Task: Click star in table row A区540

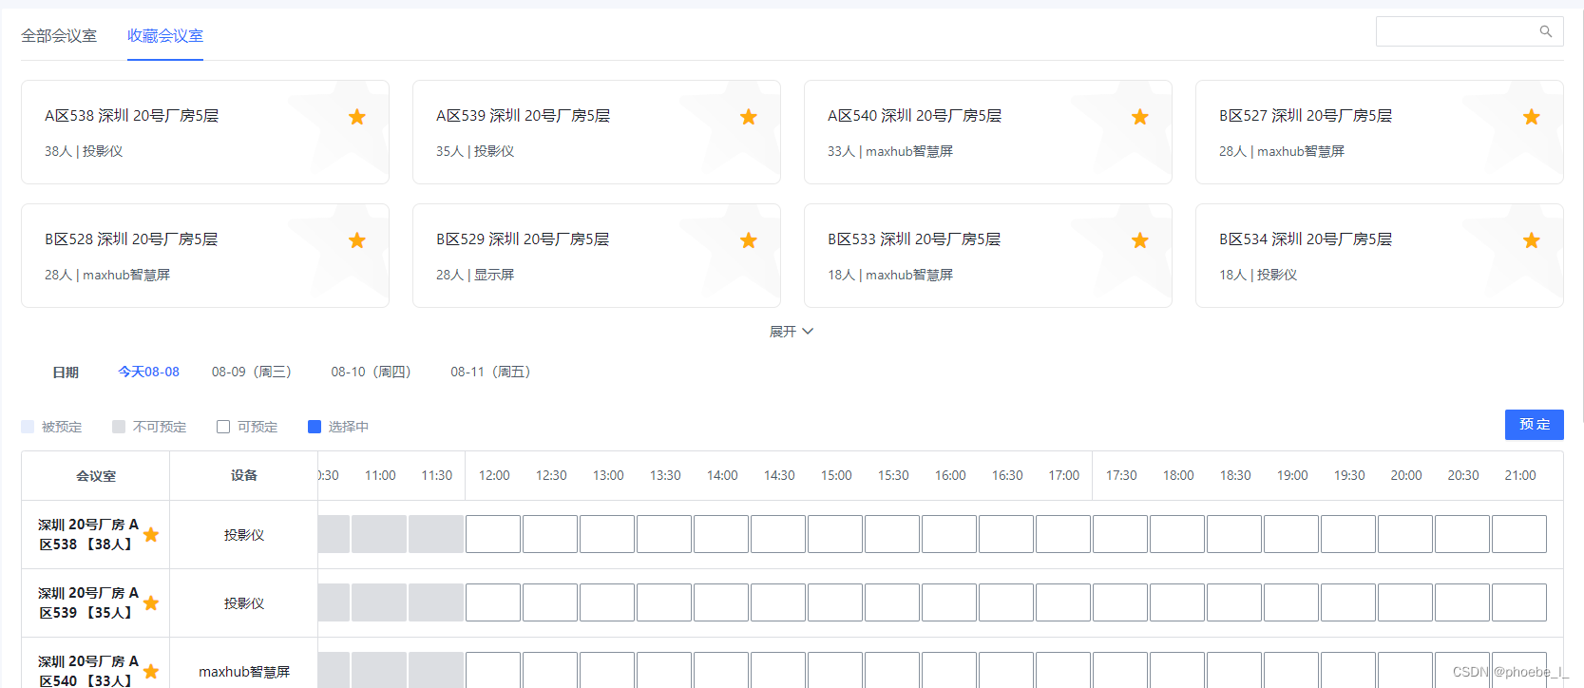Action: [151, 672]
